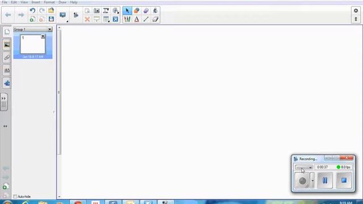Open the Format menu

point(49,2)
